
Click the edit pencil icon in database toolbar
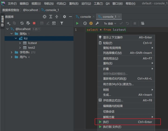tap(48, 23)
